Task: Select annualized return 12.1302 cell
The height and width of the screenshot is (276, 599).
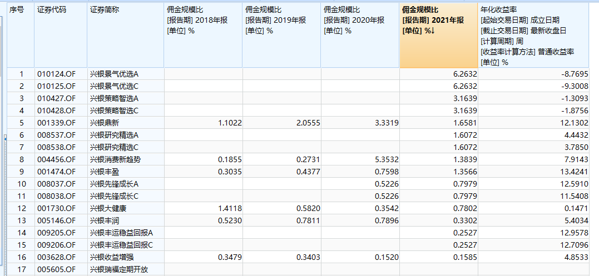Action: tap(534, 123)
